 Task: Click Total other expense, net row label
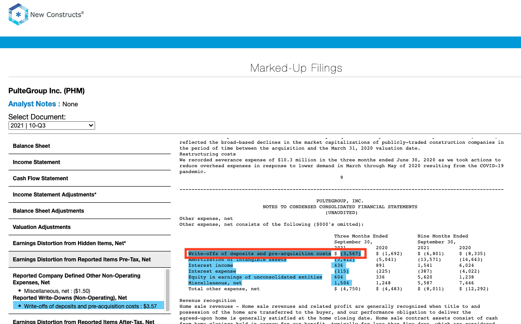[x=224, y=289]
